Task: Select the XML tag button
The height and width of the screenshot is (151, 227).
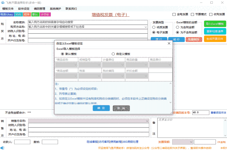Action: (18, 14)
